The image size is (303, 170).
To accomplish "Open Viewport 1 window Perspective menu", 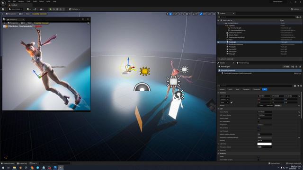I will point(13,23).
